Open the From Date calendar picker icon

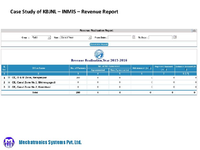click(134, 37)
